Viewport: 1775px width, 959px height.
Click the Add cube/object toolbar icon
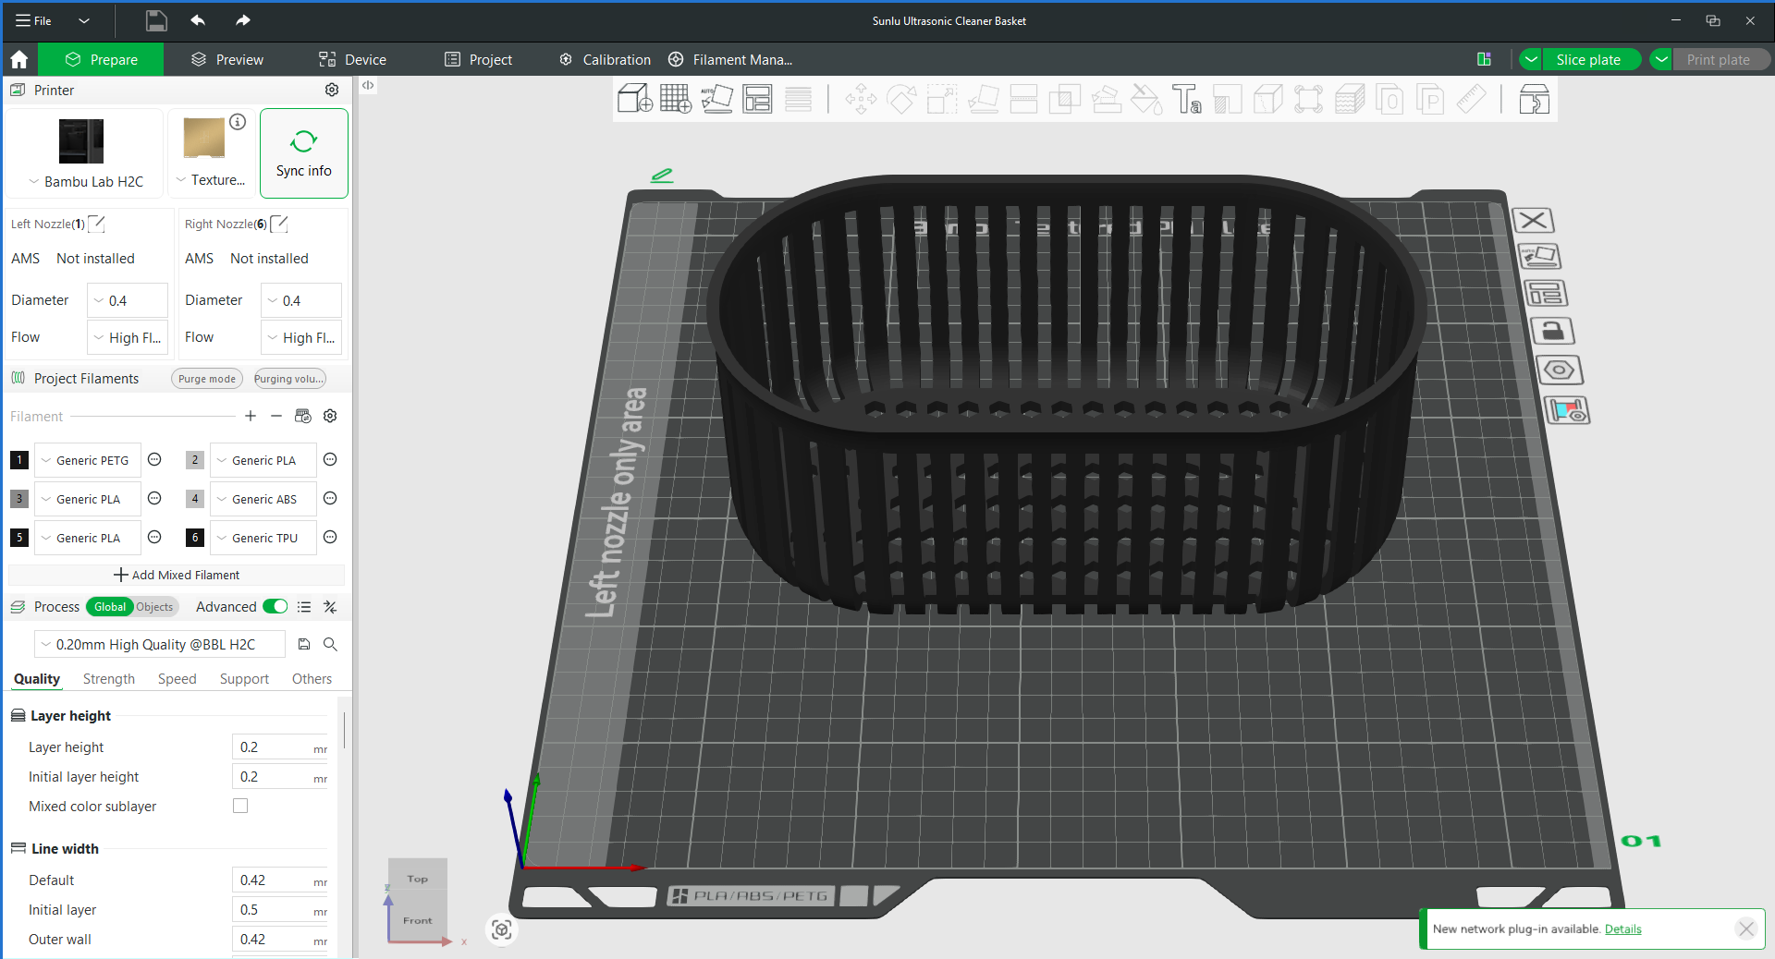coord(635,99)
